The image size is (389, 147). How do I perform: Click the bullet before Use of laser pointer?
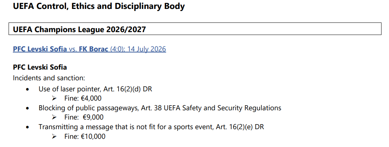pyautogui.click(x=27, y=90)
